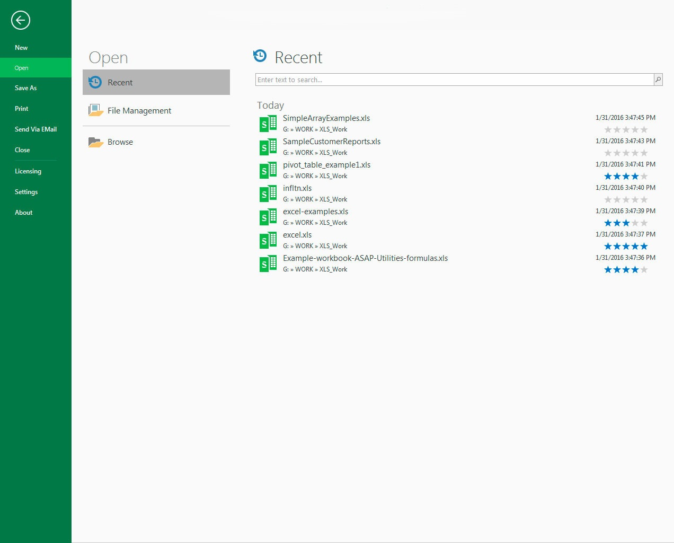Viewport: 674px width, 543px height.
Task: Go to the Settings page
Action: 26,192
